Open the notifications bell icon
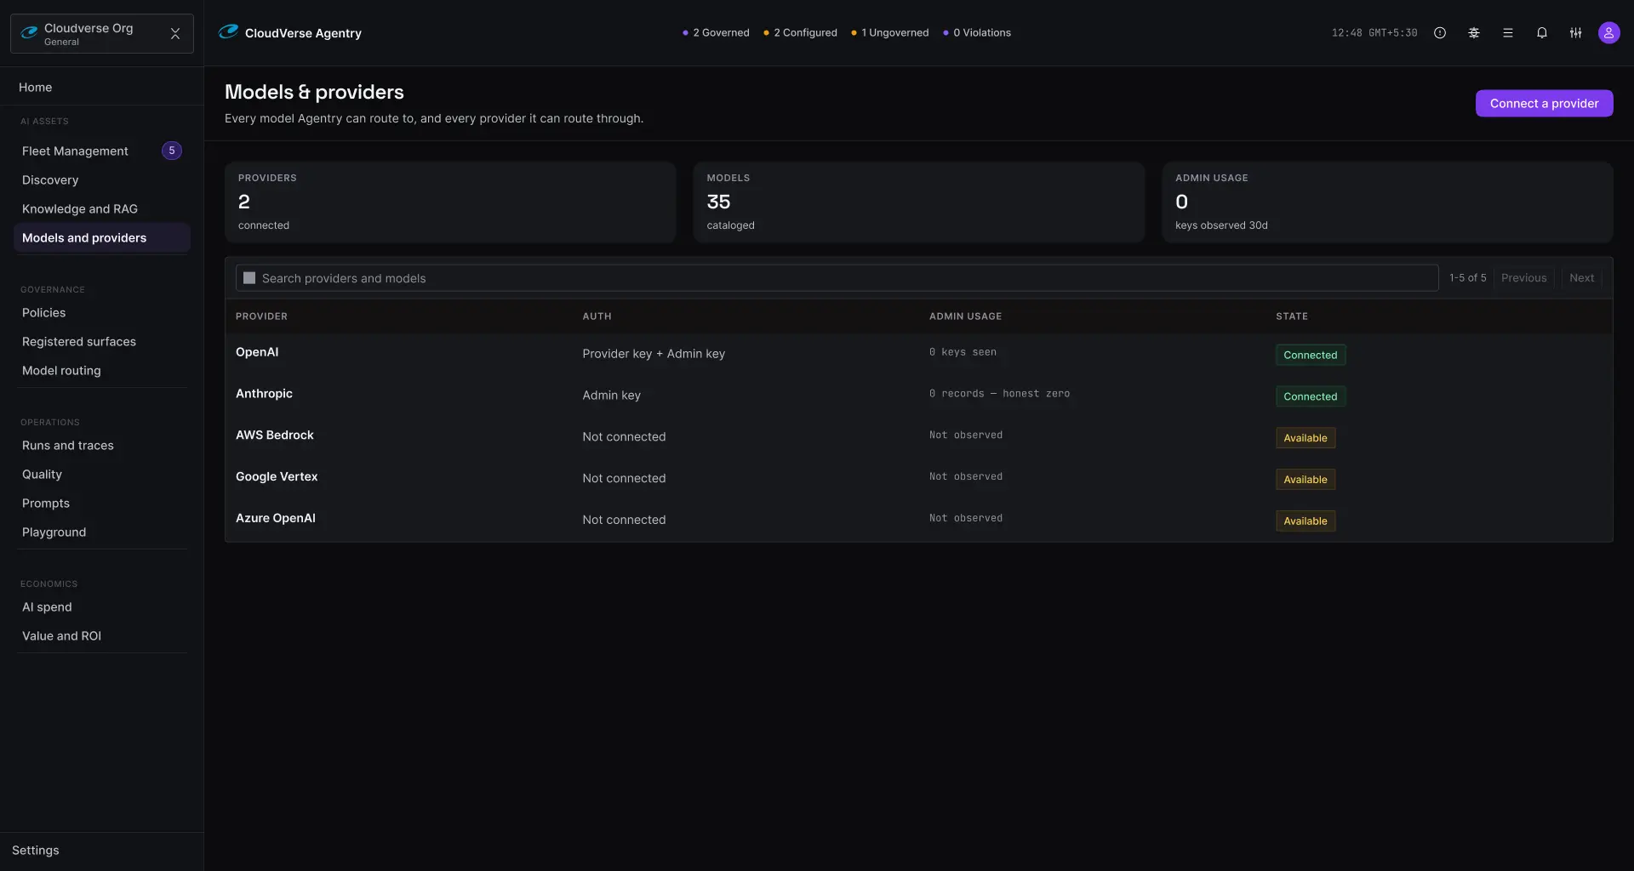Viewport: 1634px width, 871px height. 1542,33
